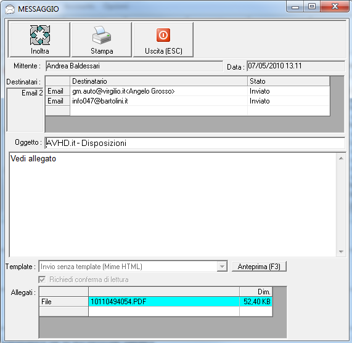Click the Data field 07/05/2010 13.11
352x343 pixels.
pyautogui.click(x=296, y=66)
